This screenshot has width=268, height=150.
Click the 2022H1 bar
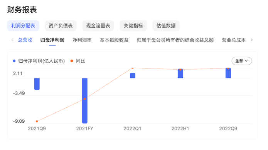point(180,73)
